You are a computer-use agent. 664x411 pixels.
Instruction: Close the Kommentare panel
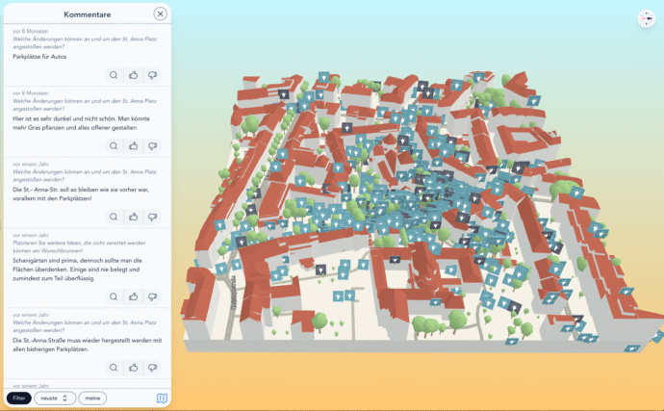[x=160, y=14]
